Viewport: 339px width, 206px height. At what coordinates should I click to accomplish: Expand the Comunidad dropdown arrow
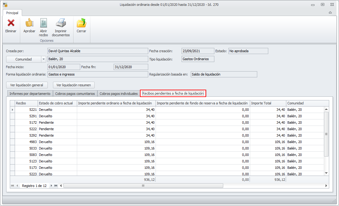[43, 59]
